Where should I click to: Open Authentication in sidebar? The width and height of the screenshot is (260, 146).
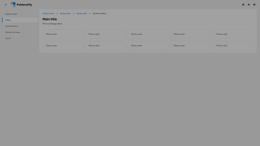[x=20, y=26]
